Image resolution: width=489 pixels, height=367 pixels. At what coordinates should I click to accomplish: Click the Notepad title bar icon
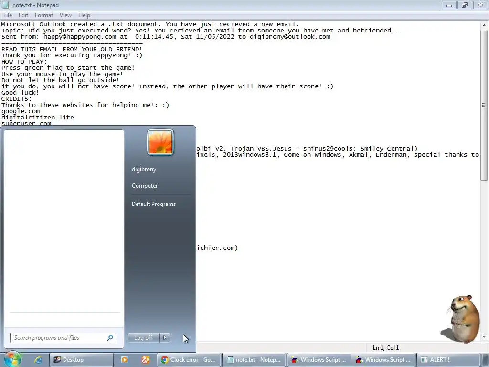pos(5,5)
